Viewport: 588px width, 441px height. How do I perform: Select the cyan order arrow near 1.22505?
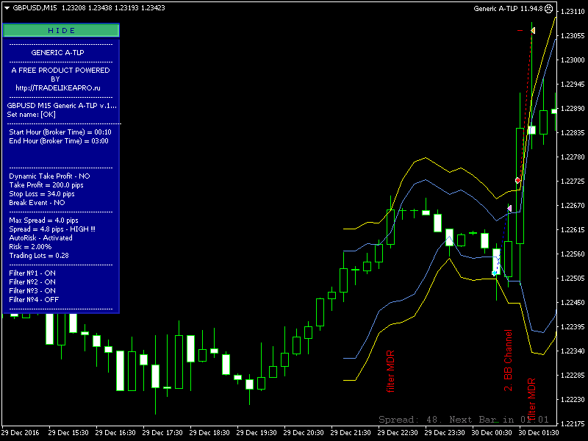tap(494, 273)
